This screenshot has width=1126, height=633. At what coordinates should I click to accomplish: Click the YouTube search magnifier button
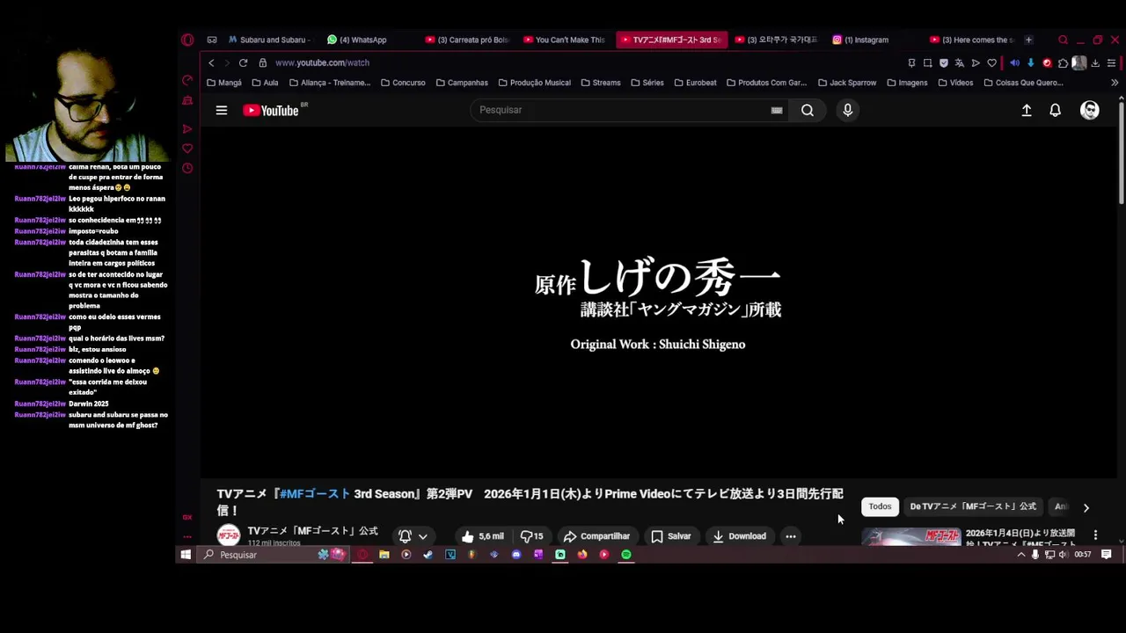tap(807, 110)
